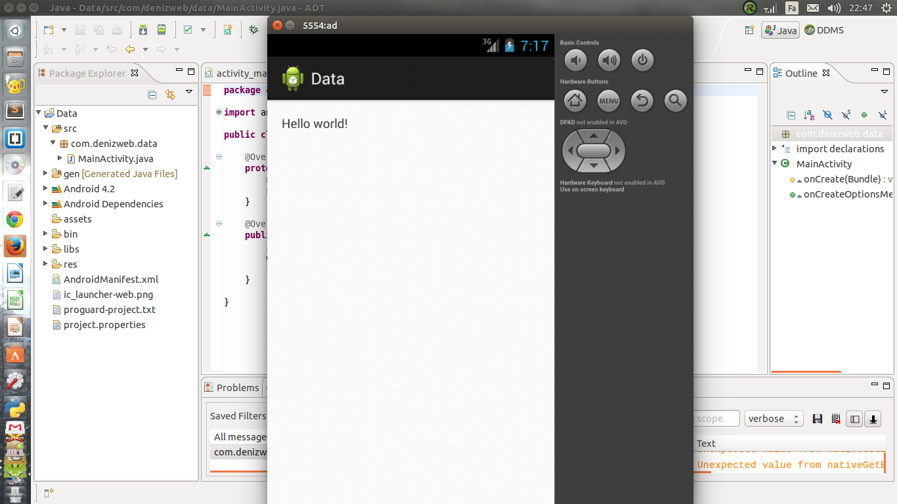Image resolution: width=897 pixels, height=504 pixels.
Task: Toggle Sort alphabetically in Outline panel
Action: 809,115
